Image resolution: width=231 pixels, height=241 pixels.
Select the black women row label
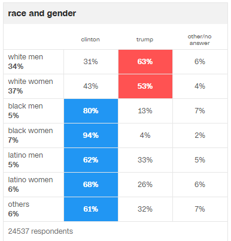pyautogui.click(x=31, y=131)
